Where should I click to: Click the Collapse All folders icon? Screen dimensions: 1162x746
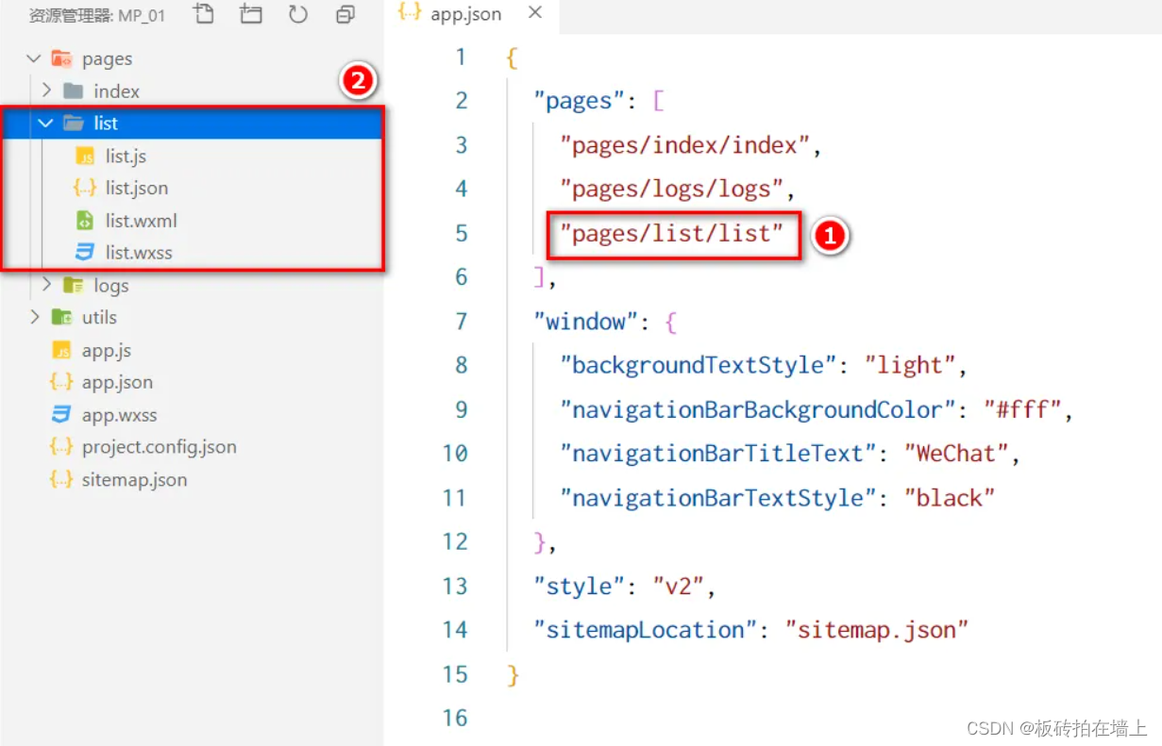345,14
